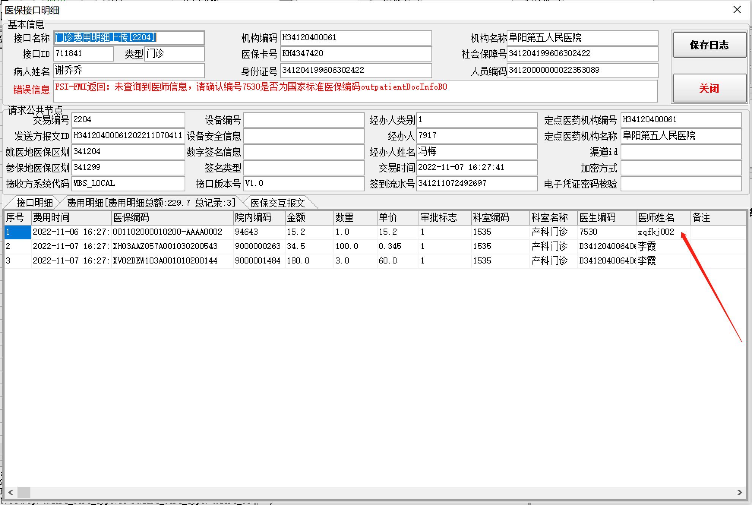The height and width of the screenshot is (505, 752).
Task: Close the 医保接口明细 window
Action: click(737, 10)
